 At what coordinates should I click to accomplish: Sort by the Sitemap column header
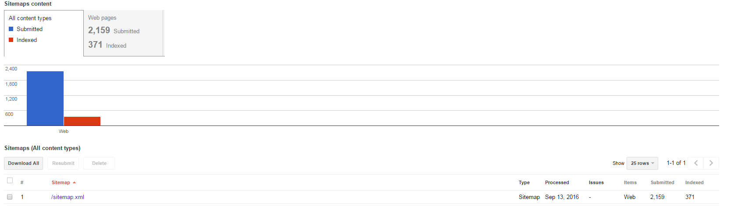[61, 183]
